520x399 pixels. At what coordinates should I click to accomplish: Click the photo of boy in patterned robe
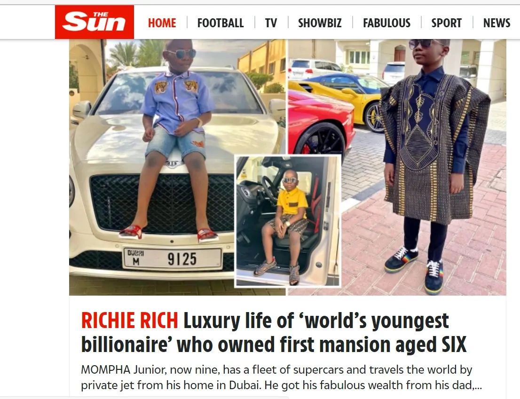pyautogui.click(x=397, y=167)
